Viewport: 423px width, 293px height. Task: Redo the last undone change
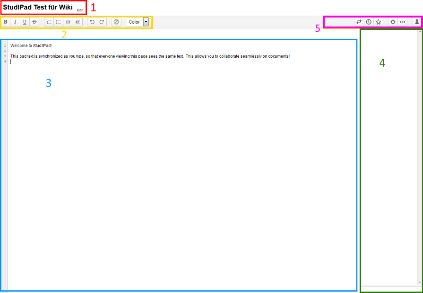coord(102,22)
